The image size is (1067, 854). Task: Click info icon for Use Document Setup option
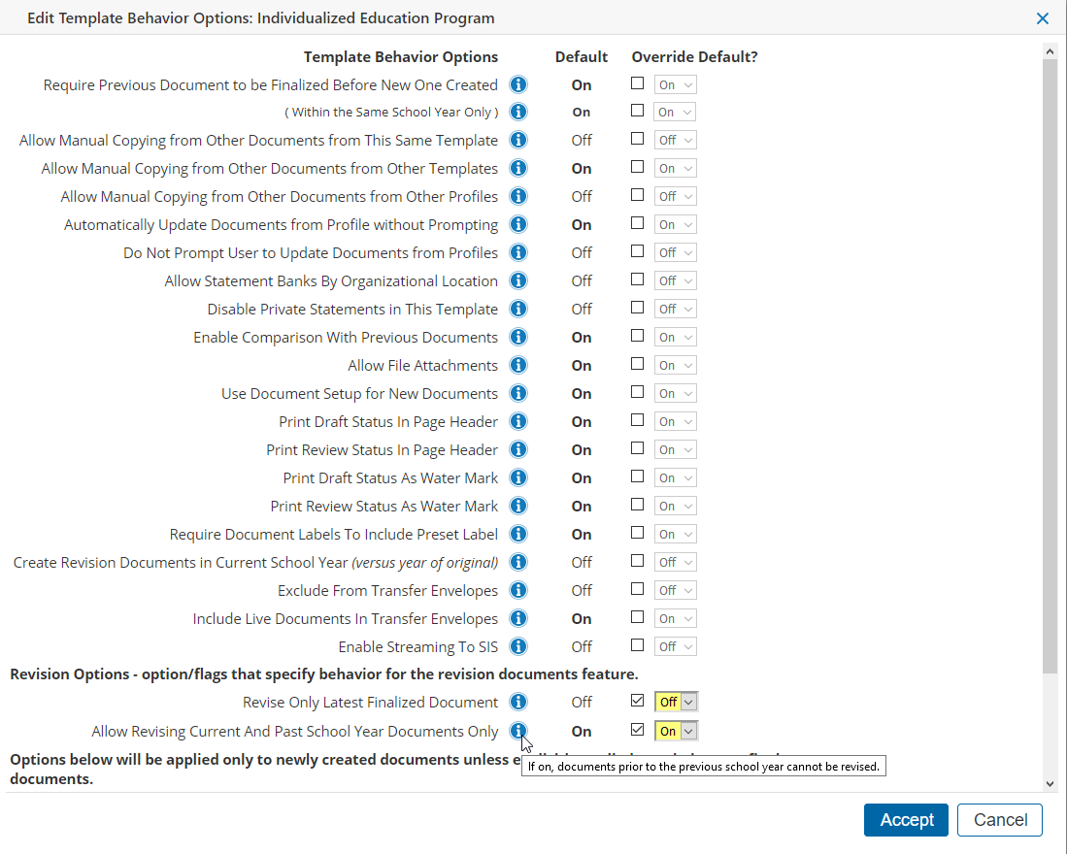[x=517, y=393]
